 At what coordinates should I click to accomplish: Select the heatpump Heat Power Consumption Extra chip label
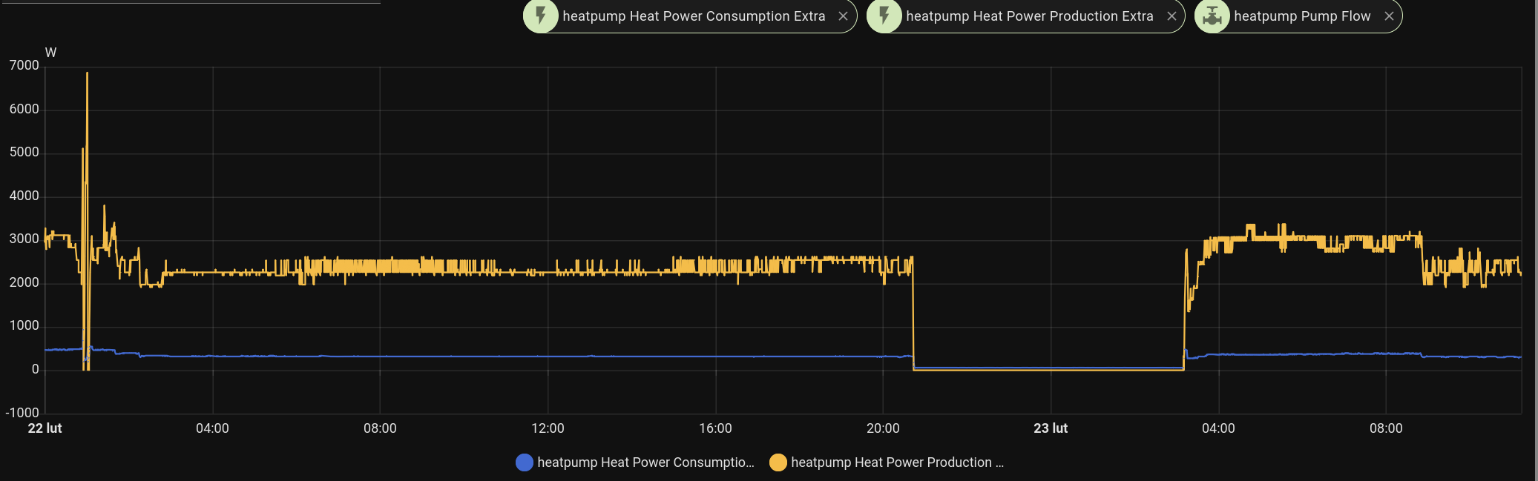pos(694,16)
